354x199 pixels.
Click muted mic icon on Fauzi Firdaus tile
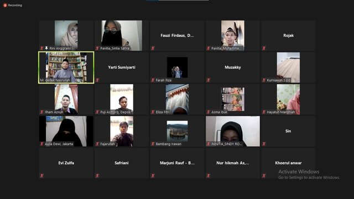153,48
